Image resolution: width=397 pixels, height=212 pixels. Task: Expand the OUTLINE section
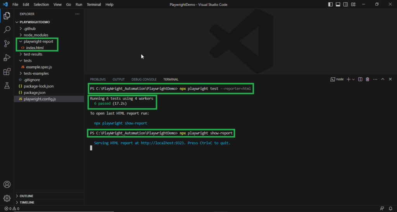(x=26, y=196)
